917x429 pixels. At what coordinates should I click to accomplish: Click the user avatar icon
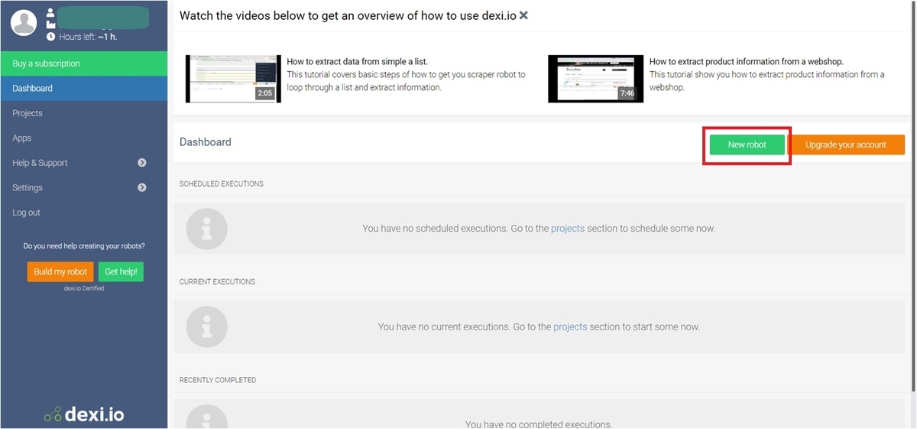25,24
